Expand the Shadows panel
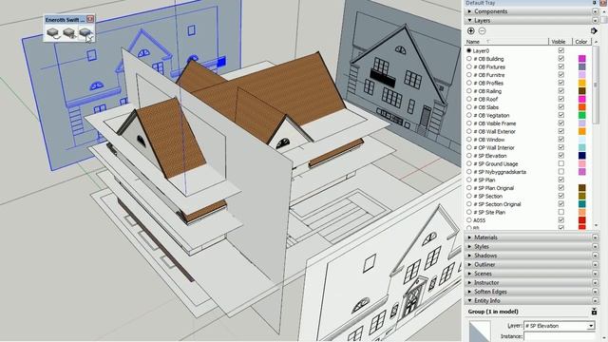 coord(469,256)
